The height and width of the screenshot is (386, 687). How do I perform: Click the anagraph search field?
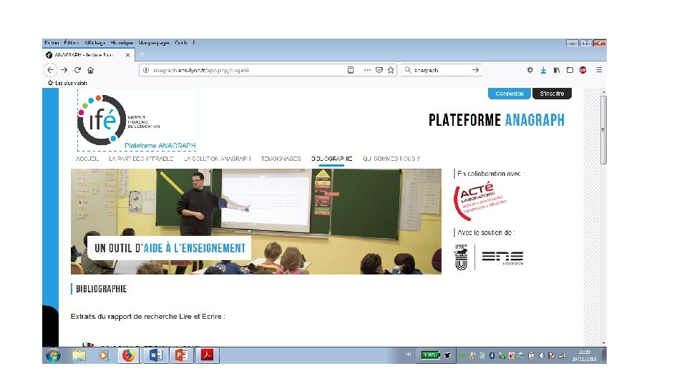pos(440,70)
